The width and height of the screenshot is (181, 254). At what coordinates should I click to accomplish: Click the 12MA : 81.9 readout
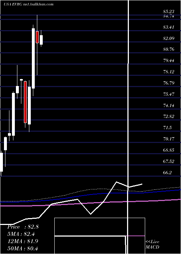click(23, 241)
